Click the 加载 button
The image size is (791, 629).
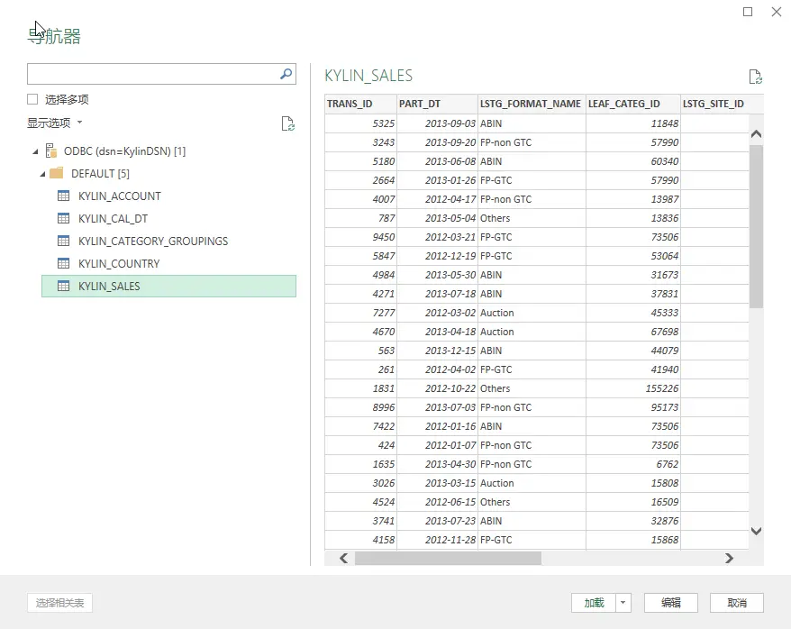594,603
